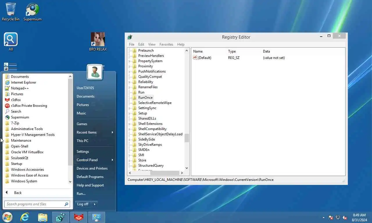Screen dimensions: 372x223
Task: Click the network tray icon
Action: click(x=338, y=217)
